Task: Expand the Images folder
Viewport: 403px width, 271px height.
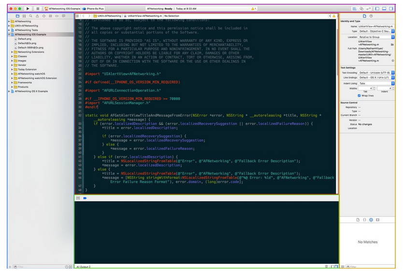Action: click(12, 61)
